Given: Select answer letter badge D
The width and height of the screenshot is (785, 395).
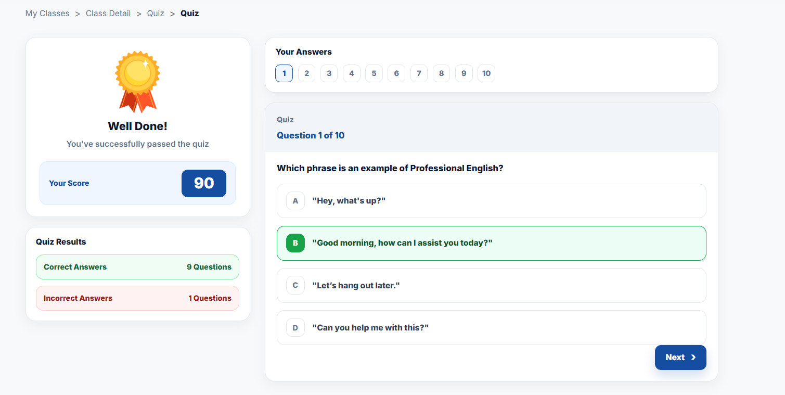Looking at the screenshot, I should pos(295,328).
